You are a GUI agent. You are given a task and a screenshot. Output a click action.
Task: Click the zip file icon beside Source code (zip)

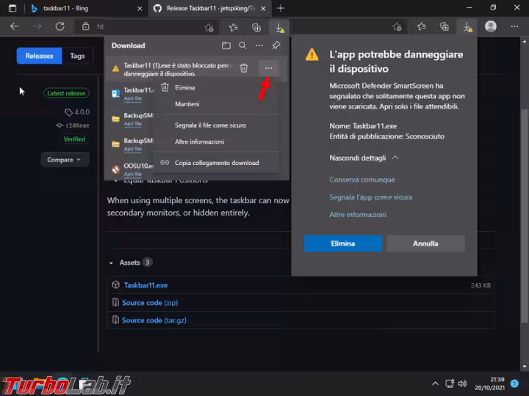(116, 302)
